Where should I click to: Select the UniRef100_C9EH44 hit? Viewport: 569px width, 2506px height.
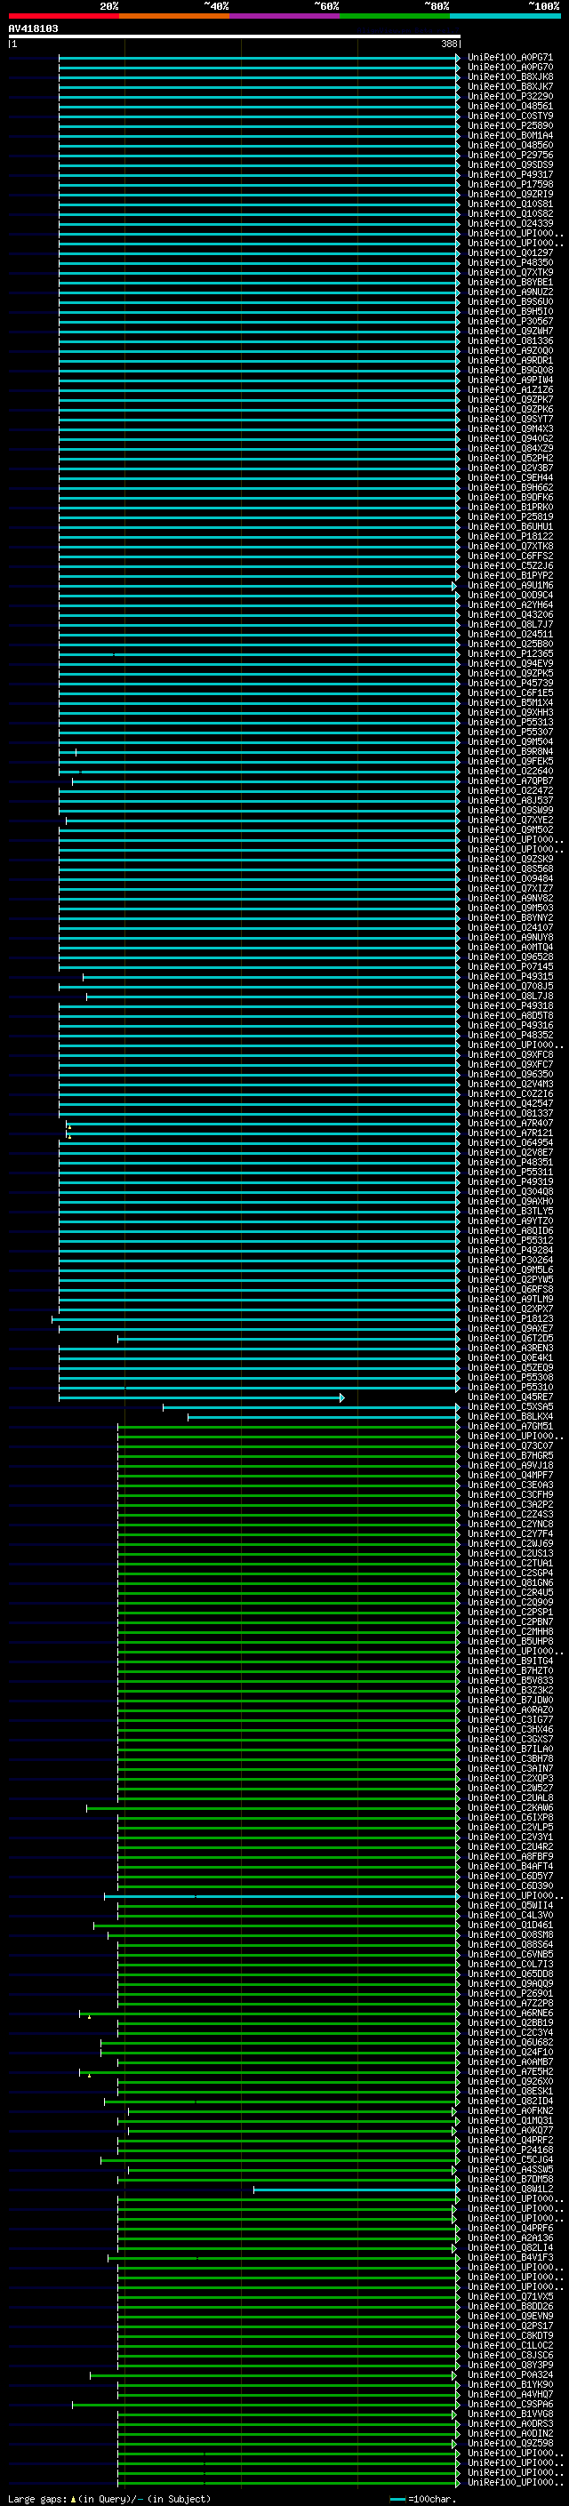(509, 477)
